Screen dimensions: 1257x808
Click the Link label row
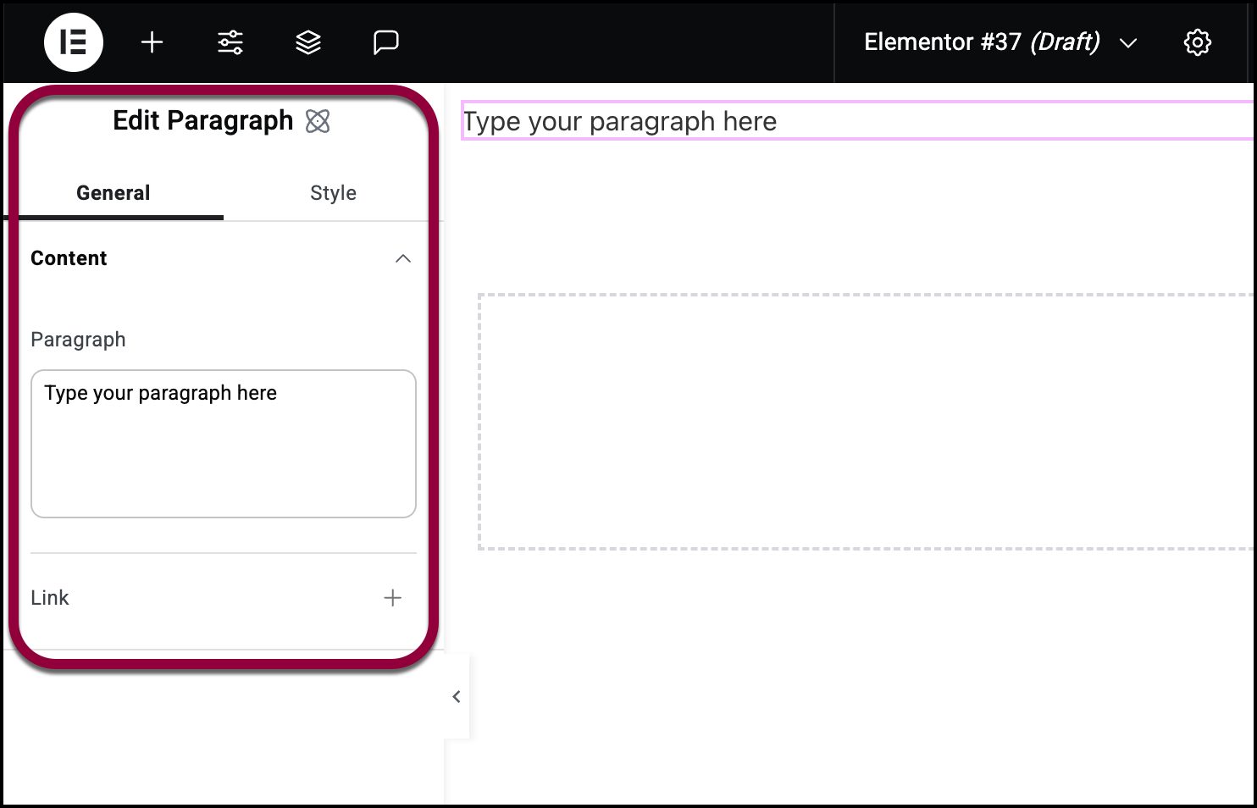click(224, 598)
